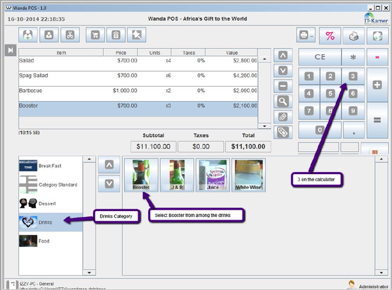
Task: Click the trash delete-ticket icon
Action: tap(116, 35)
